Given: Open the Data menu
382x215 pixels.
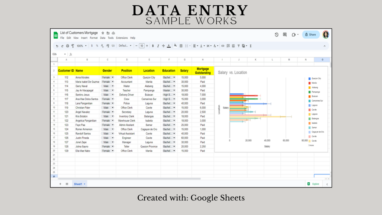Looking at the screenshot, I should pyautogui.click(x=102, y=38).
